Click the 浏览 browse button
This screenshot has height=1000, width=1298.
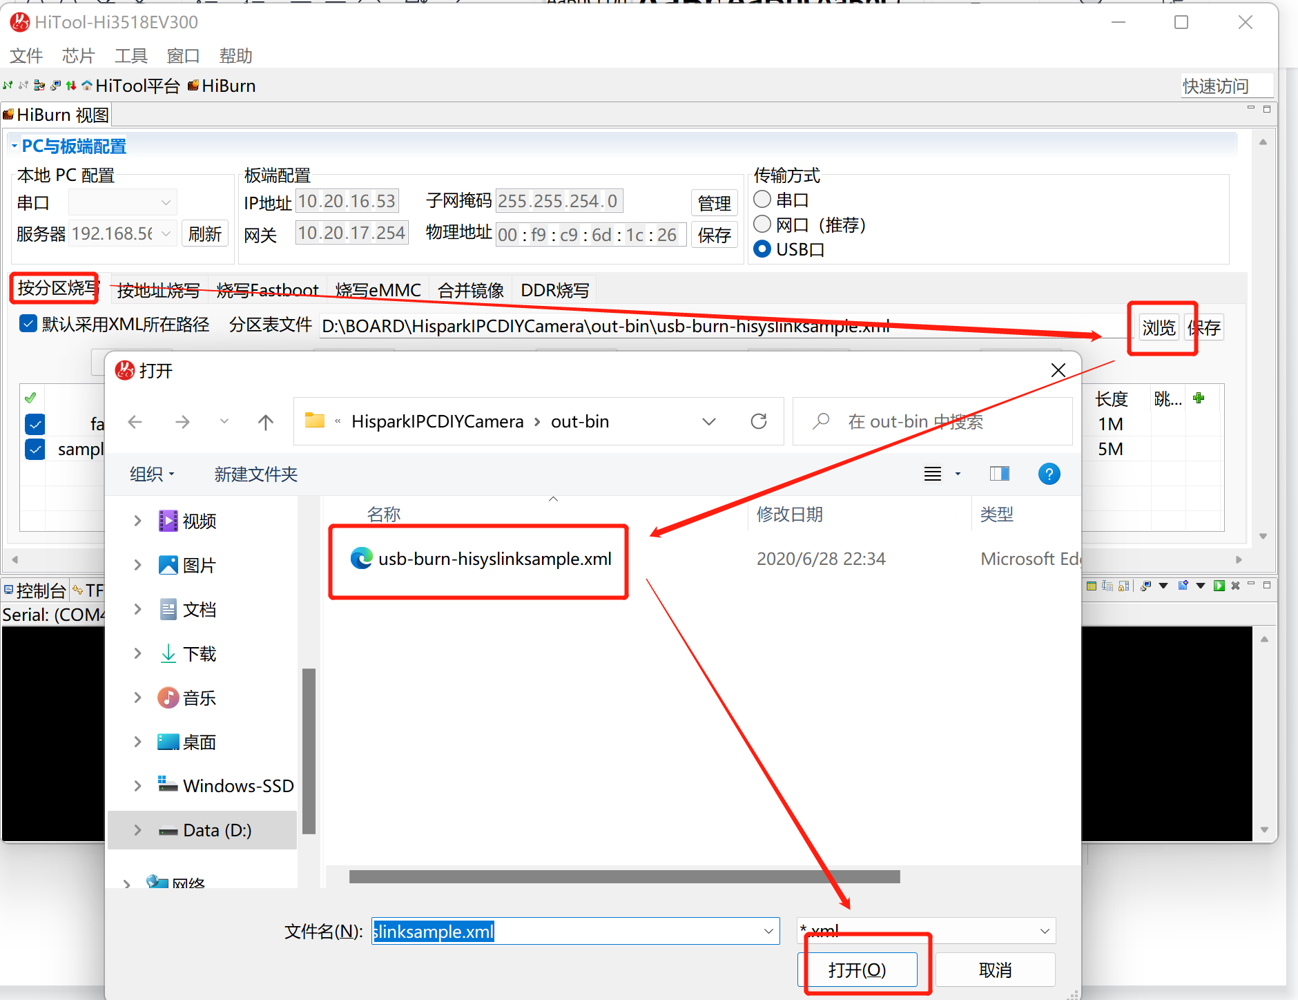click(x=1159, y=327)
